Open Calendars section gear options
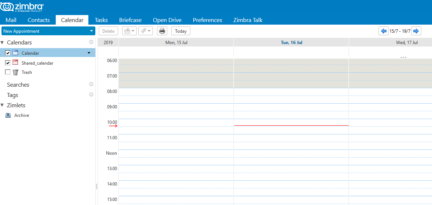The width and height of the screenshot is (432, 205). [x=91, y=42]
